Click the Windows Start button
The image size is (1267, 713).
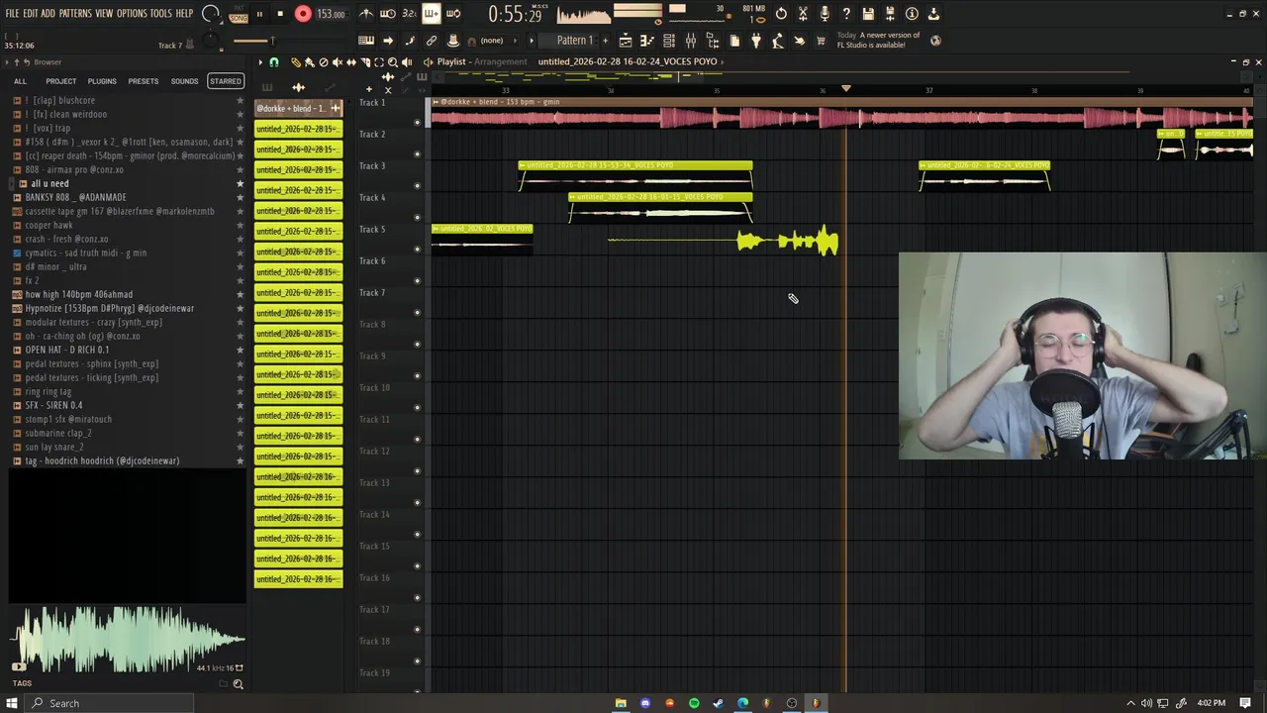(x=11, y=703)
